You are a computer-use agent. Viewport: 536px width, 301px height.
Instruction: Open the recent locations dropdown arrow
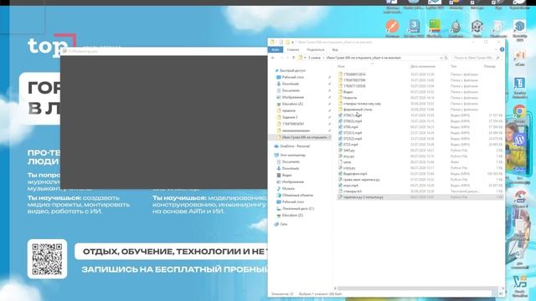pyautogui.click(x=287, y=58)
